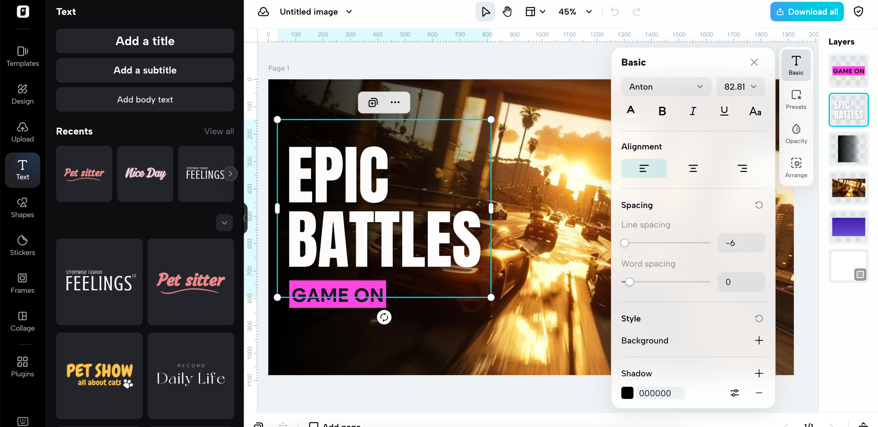Image resolution: width=878 pixels, height=427 pixels.
Task: Toggle bold formatting on the text
Action: [662, 110]
